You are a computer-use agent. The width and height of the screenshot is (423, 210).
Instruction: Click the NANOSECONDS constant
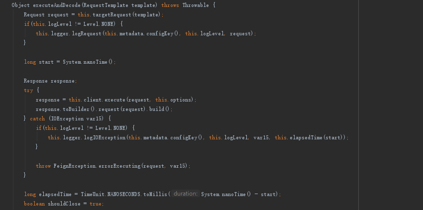(x=124, y=194)
